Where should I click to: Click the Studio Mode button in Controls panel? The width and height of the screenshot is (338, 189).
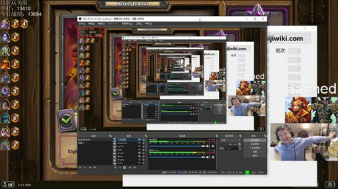click(x=255, y=148)
